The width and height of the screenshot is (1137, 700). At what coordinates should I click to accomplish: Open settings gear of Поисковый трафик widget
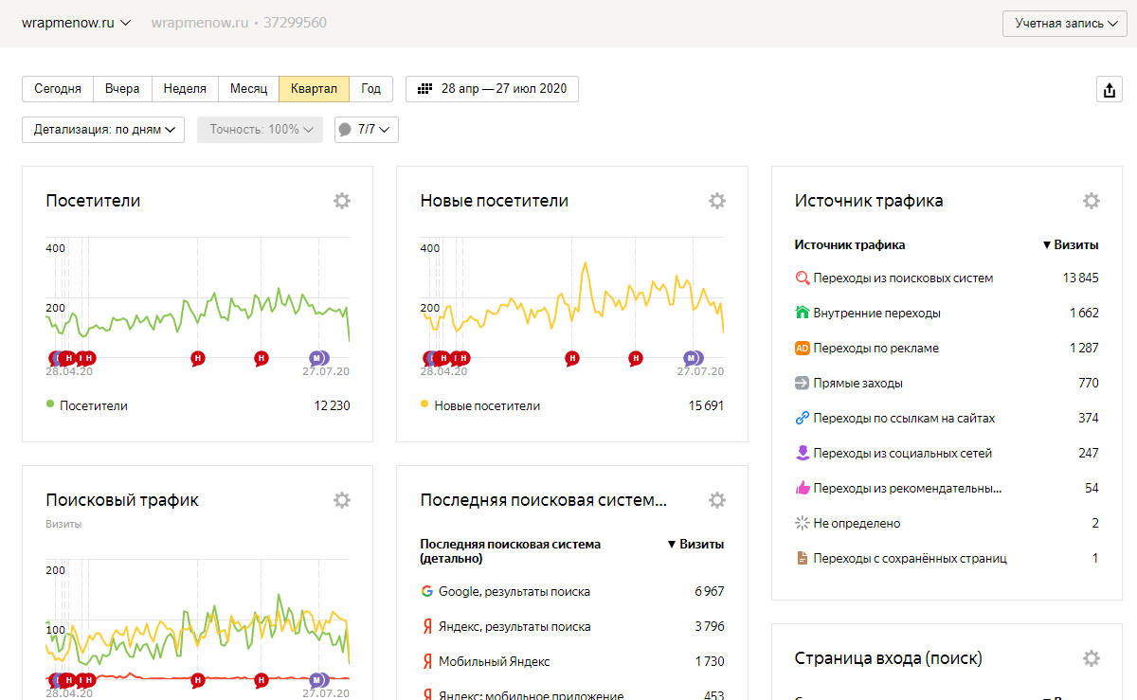[342, 500]
